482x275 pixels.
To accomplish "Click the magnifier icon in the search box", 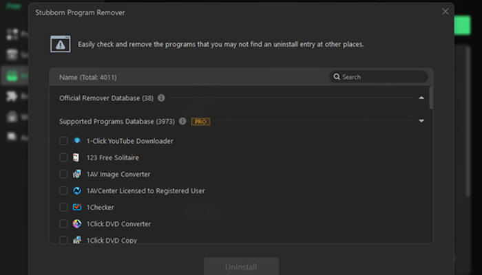I will (x=337, y=76).
